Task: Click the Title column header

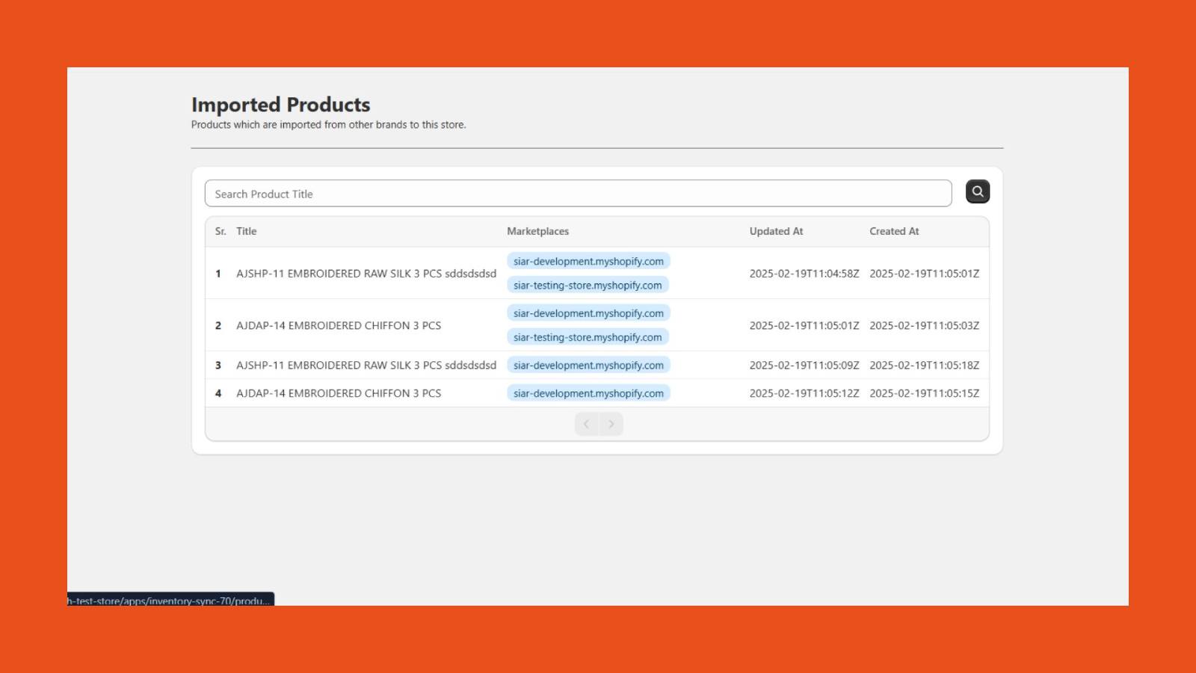Action: click(x=247, y=231)
